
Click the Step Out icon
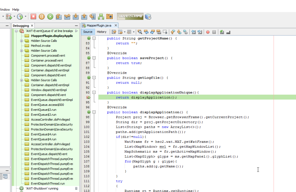point(84,16)
